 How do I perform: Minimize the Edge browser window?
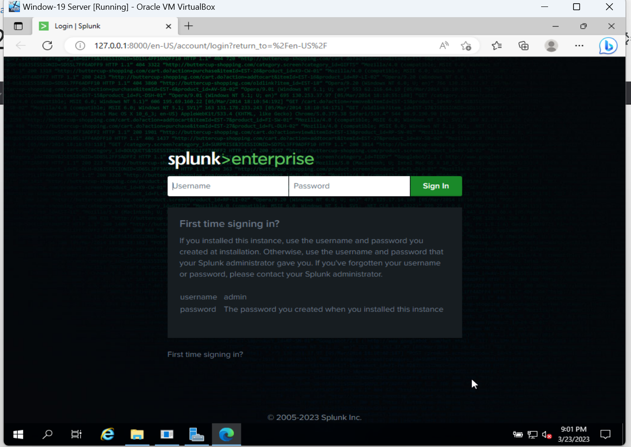click(x=555, y=26)
